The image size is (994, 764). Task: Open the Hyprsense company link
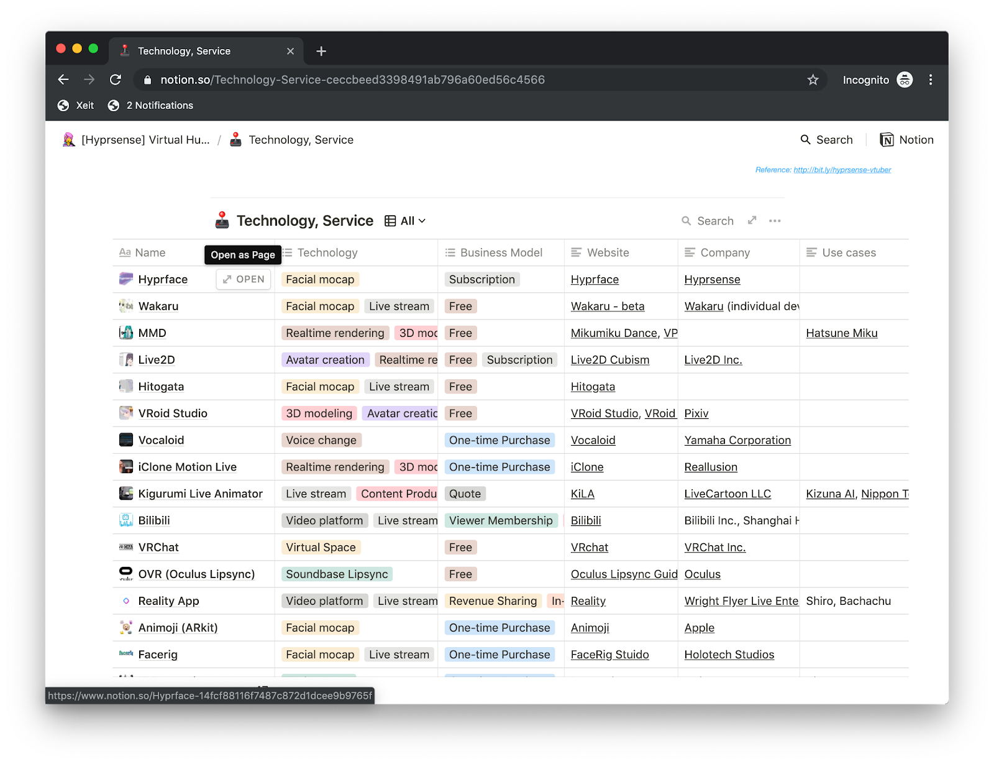tap(712, 279)
